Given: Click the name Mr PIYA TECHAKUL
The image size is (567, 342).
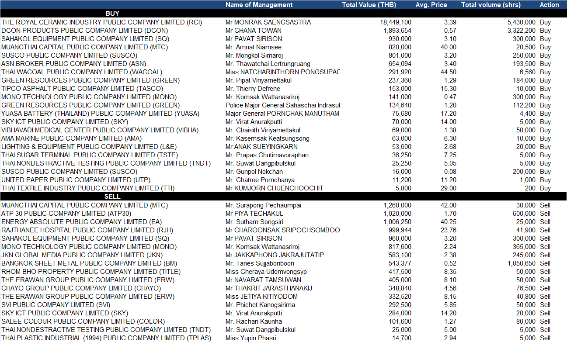Looking at the screenshot, I should pos(254,213).
